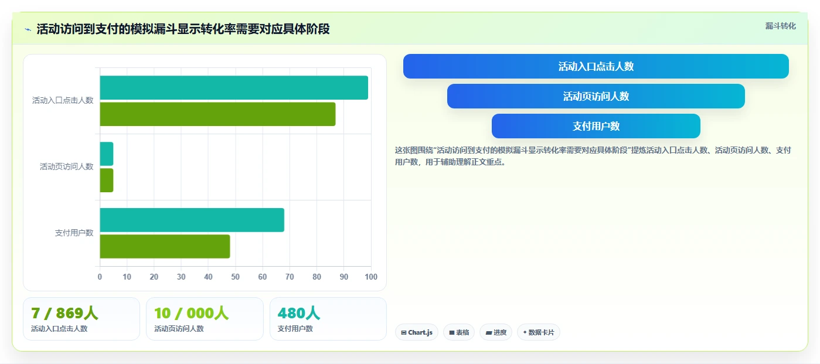
Task: Click the x-axis tick label 0
Action: (100, 277)
